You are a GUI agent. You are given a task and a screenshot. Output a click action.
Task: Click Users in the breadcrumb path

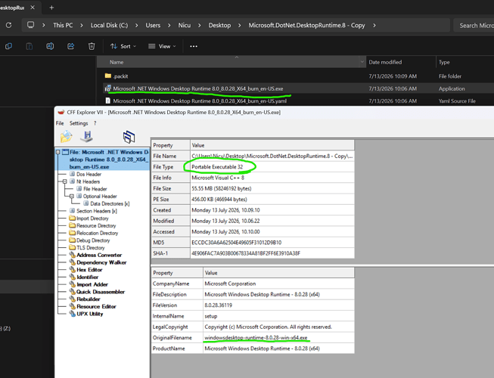(153, 25)
